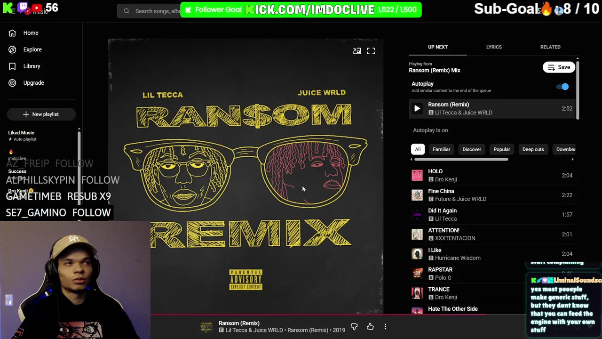Open Explore in the sidebar
The image size is (602, 339).
pos(32,49)
